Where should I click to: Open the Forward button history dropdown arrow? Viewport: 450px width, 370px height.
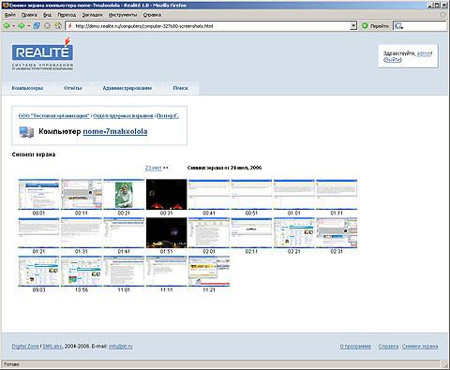tap(29, 26)
